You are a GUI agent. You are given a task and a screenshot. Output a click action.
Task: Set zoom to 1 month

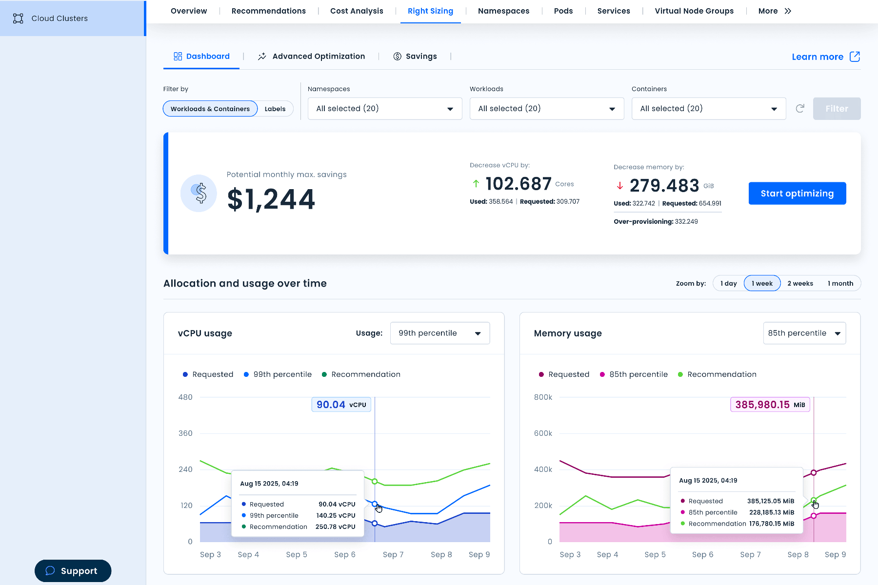(840, 283)
